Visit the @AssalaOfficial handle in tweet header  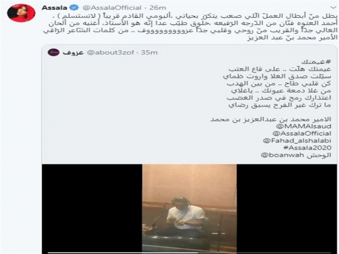tap(112, 8)
